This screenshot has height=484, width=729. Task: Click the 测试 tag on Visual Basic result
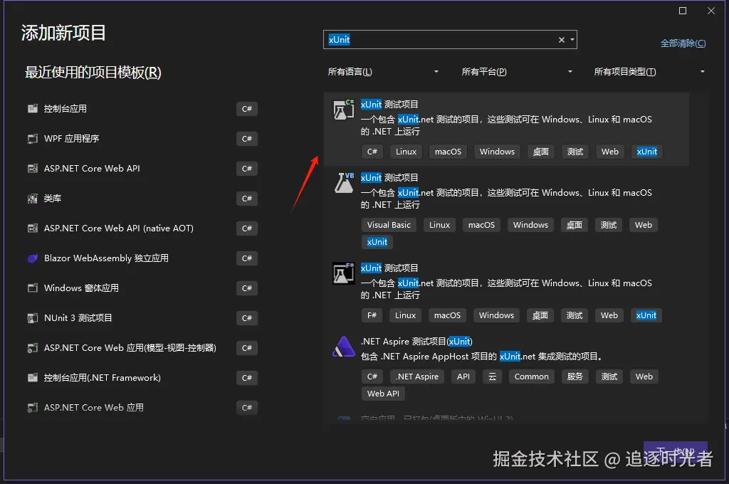point(609,225)
